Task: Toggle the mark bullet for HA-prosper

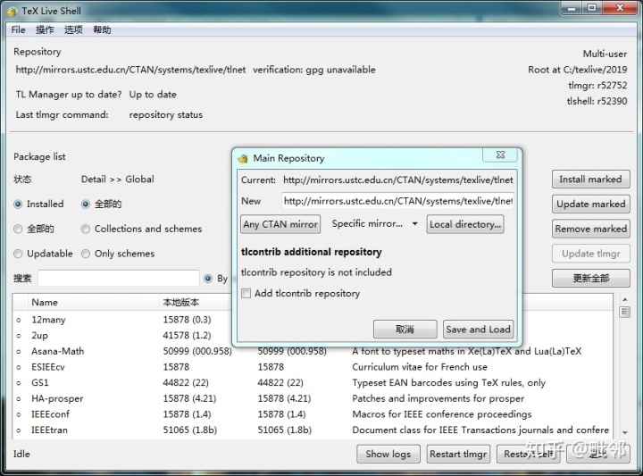Action: coord(19,399)
